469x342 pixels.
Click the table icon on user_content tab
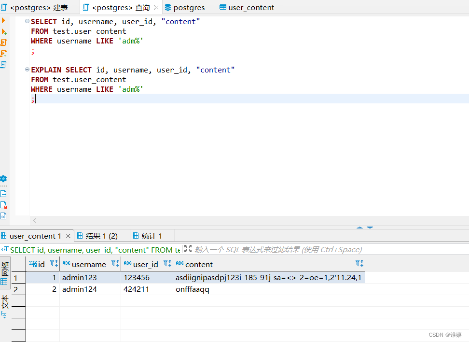[x=223, y=7]
